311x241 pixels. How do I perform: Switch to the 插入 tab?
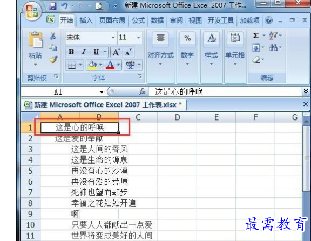click(x=86, y=20)
